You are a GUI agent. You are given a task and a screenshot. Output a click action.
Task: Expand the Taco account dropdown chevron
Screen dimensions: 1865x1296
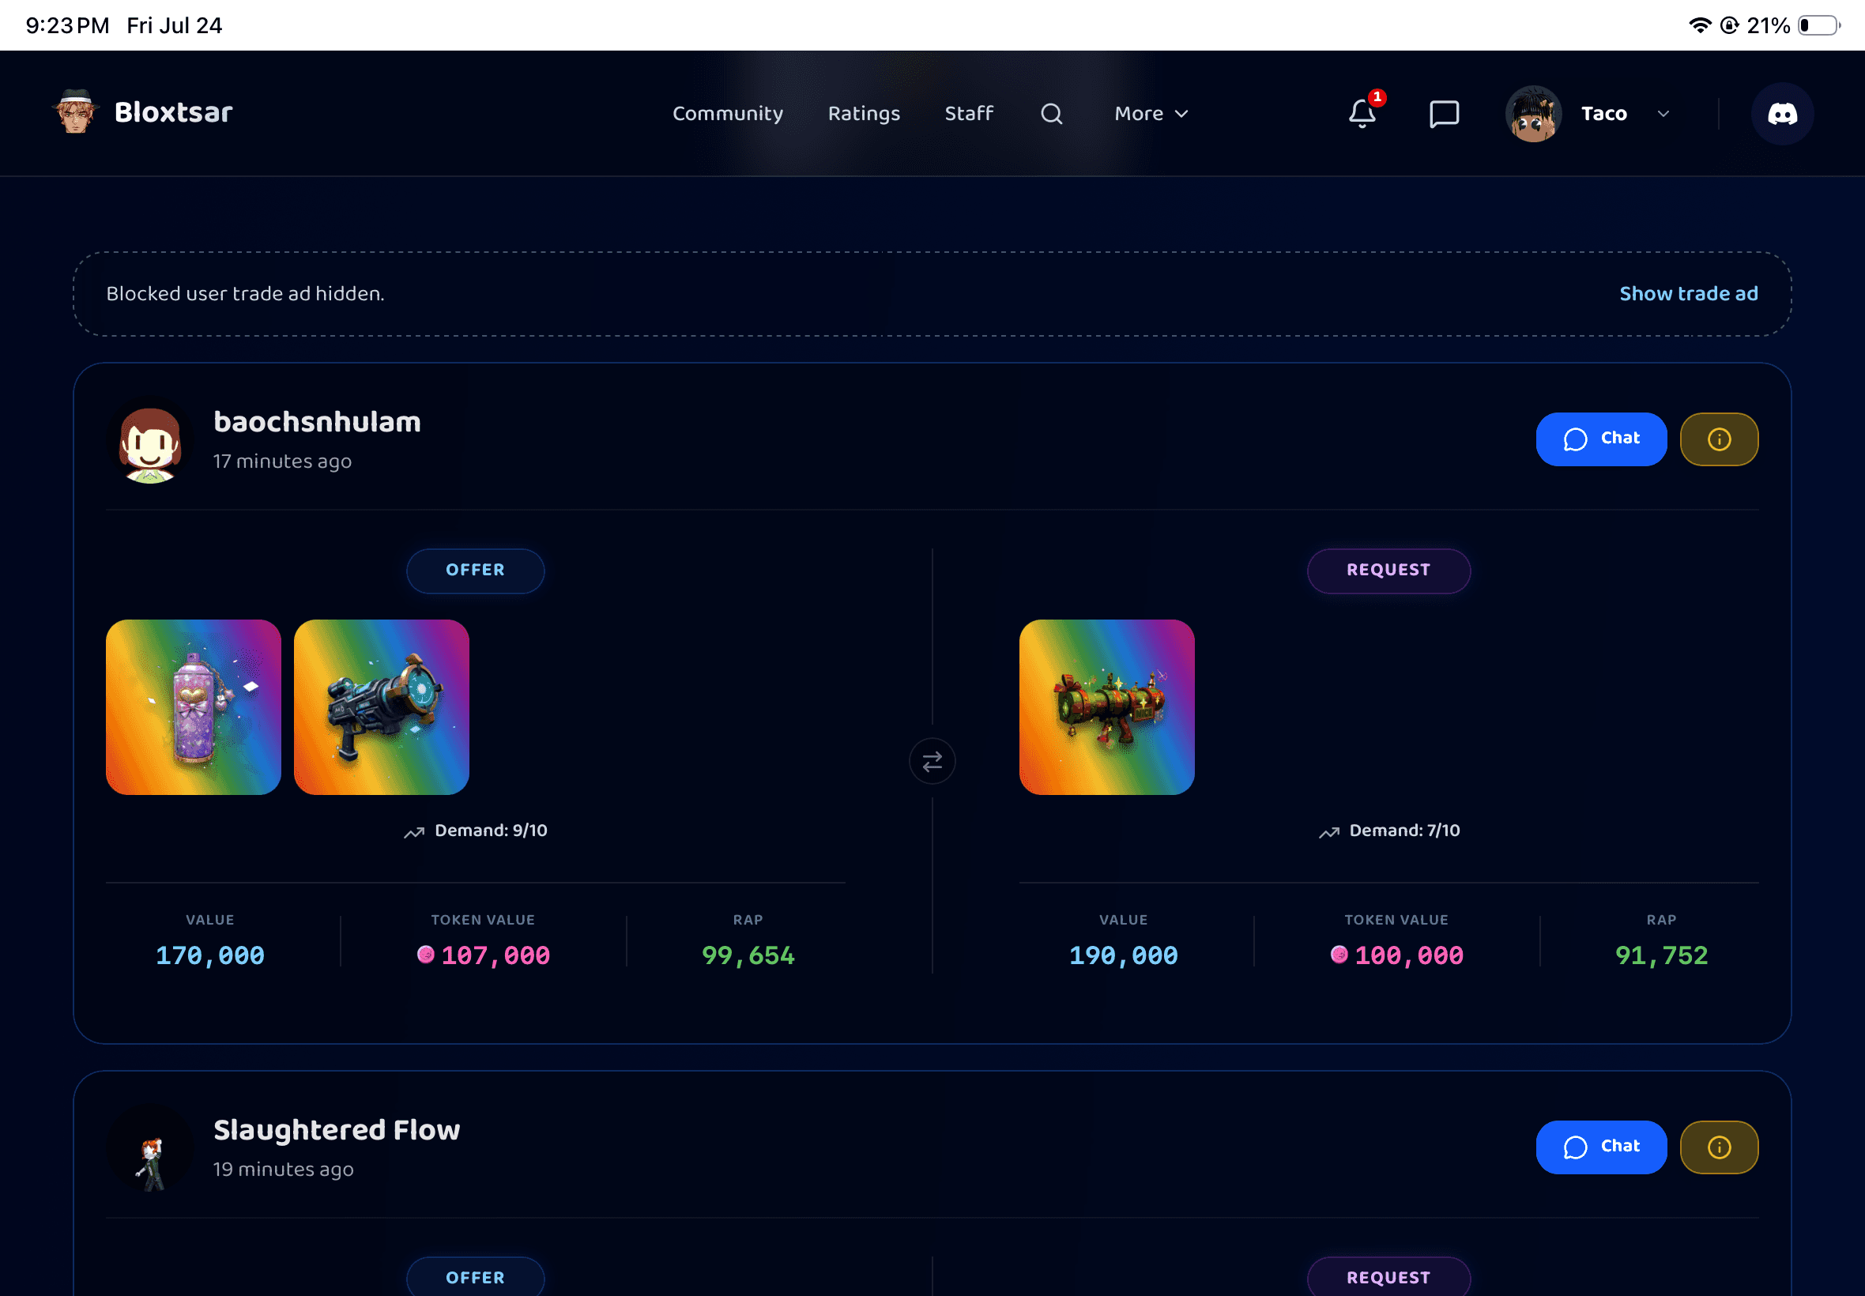(1663, 114)
